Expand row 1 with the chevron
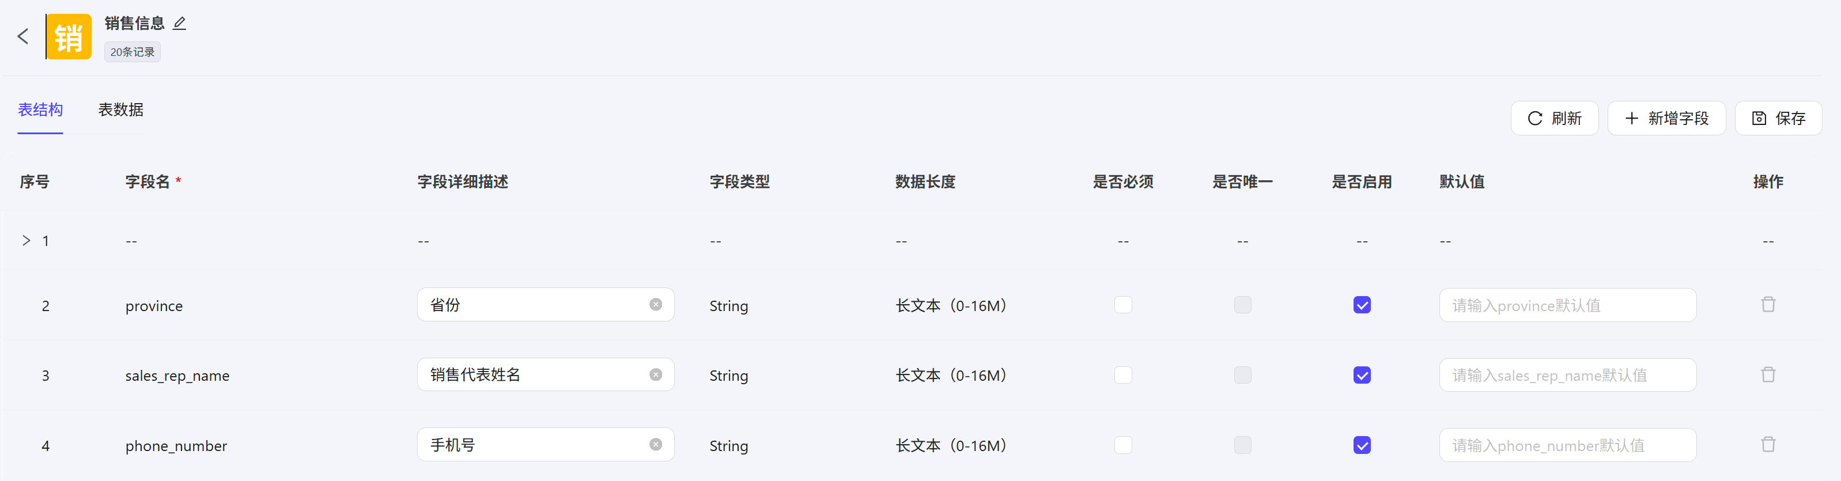Image resolution: width=1841 pixels, height=481 pixels. pyautogui.click(x=27, y=241)
